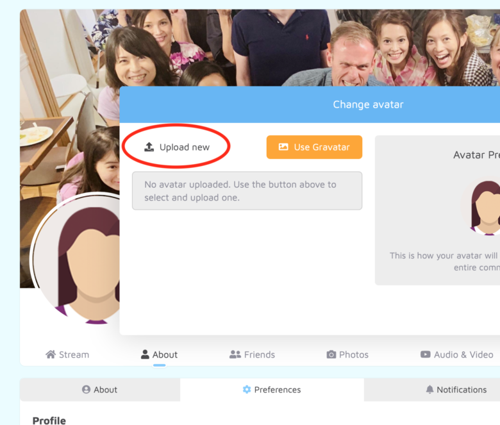This screenshot has width=500, height=425.
Task: Click the Change avatar dialog title
Action: pos(369,104)
